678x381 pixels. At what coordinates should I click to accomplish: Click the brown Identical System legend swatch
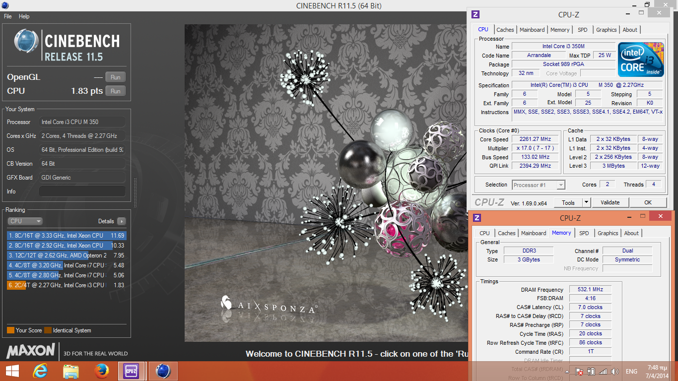[x=48, y=330]
